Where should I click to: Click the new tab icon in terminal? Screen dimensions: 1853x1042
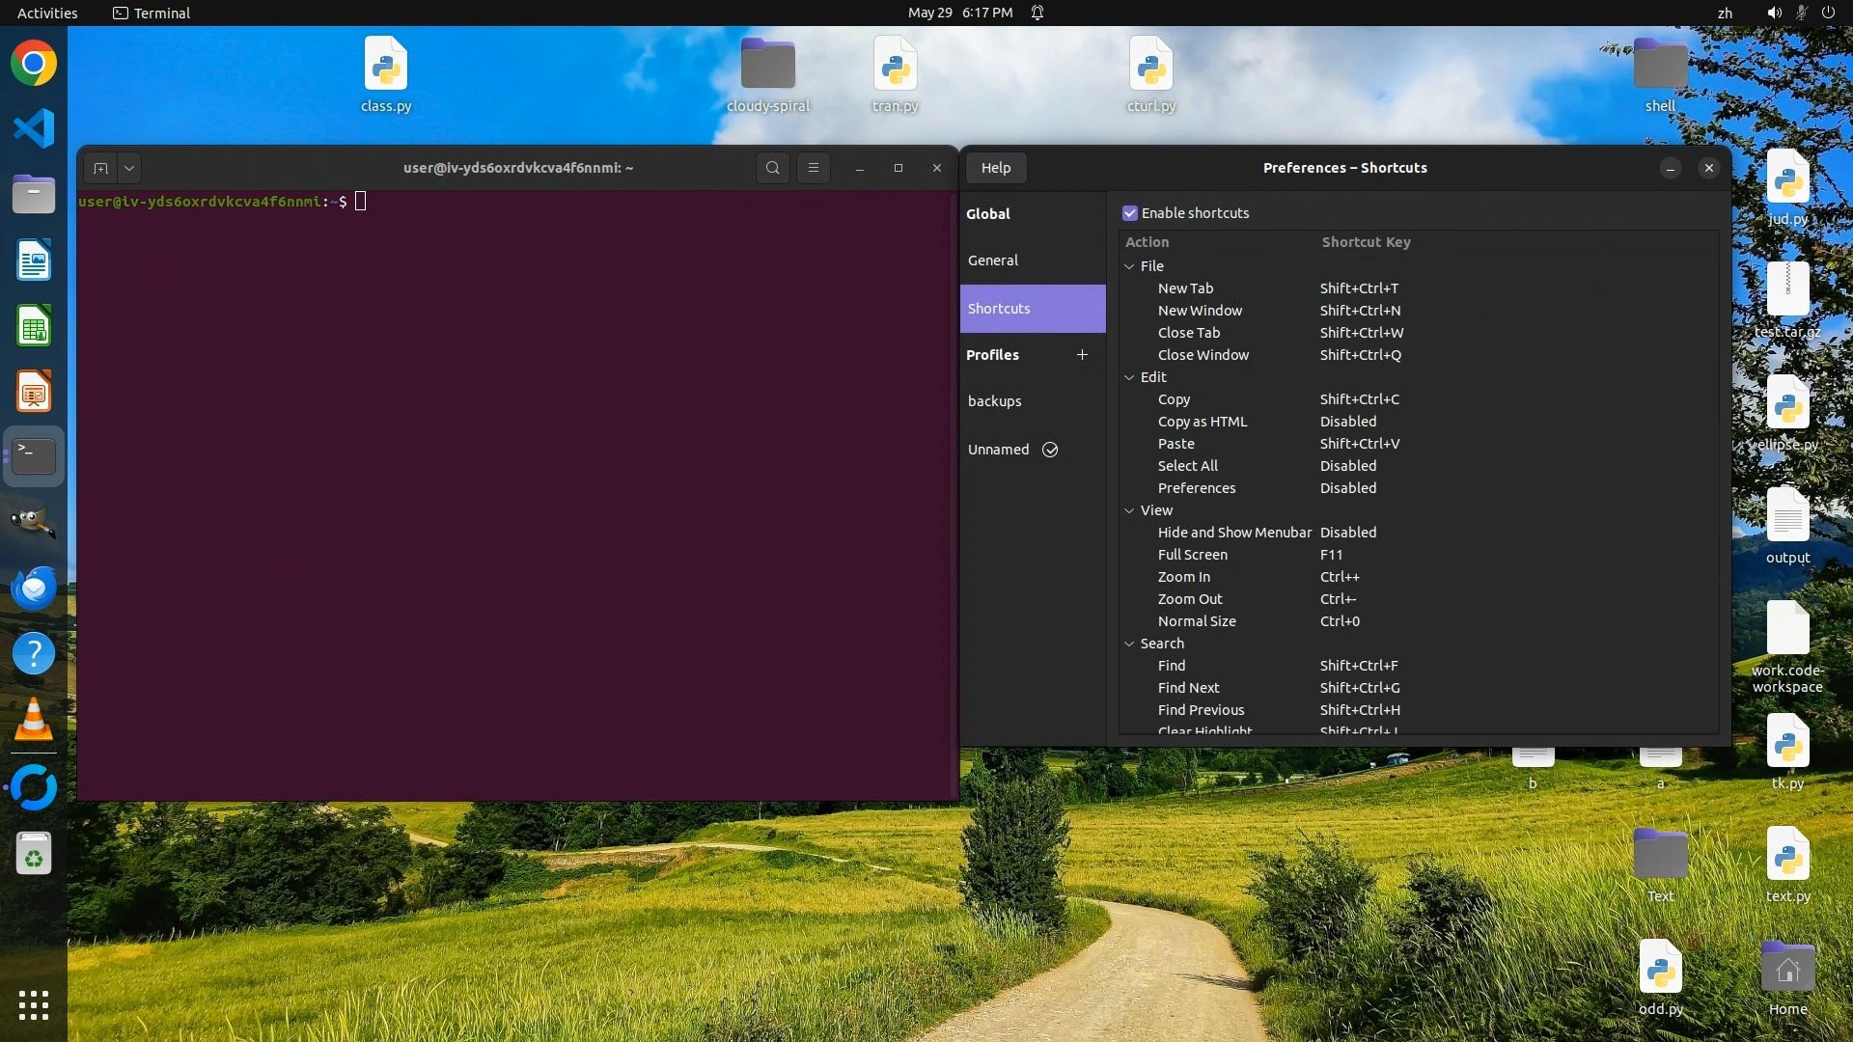pyautogui.click(x=100, y=168)
